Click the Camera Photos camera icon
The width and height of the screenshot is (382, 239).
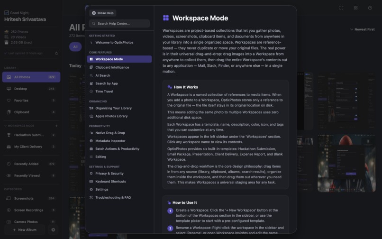coord(9,221)
